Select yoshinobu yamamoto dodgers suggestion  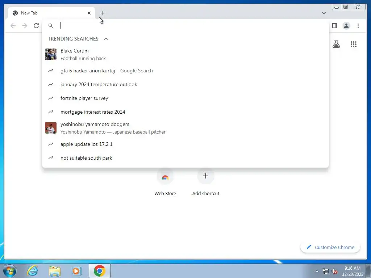[185, 128]
